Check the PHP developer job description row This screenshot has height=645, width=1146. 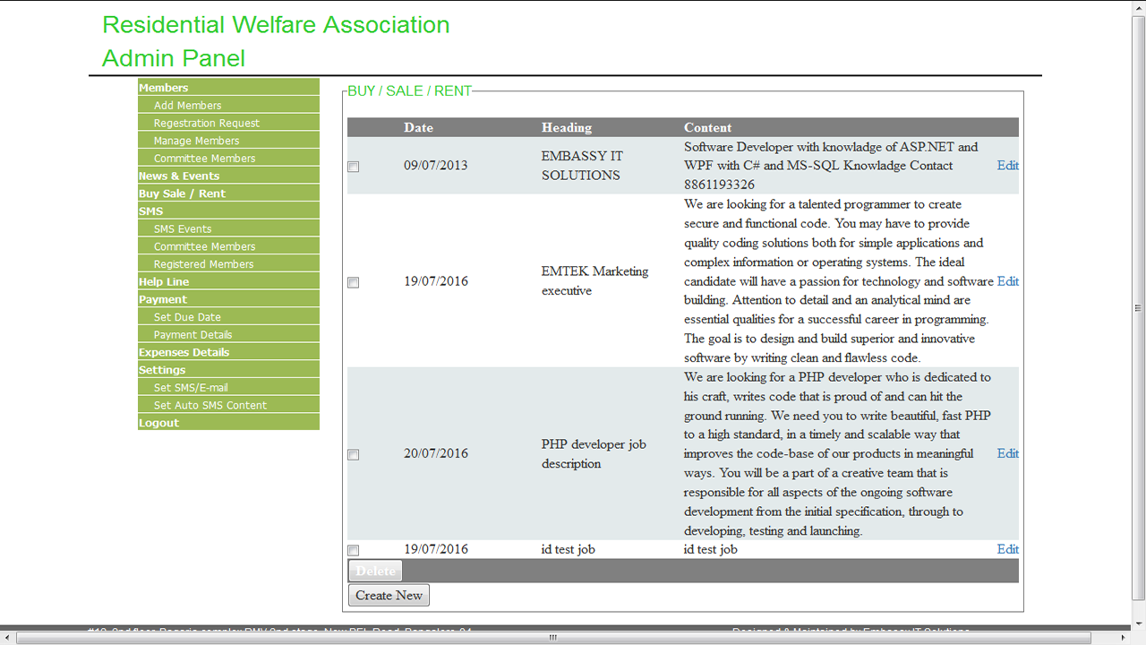[x=354, y=454]
